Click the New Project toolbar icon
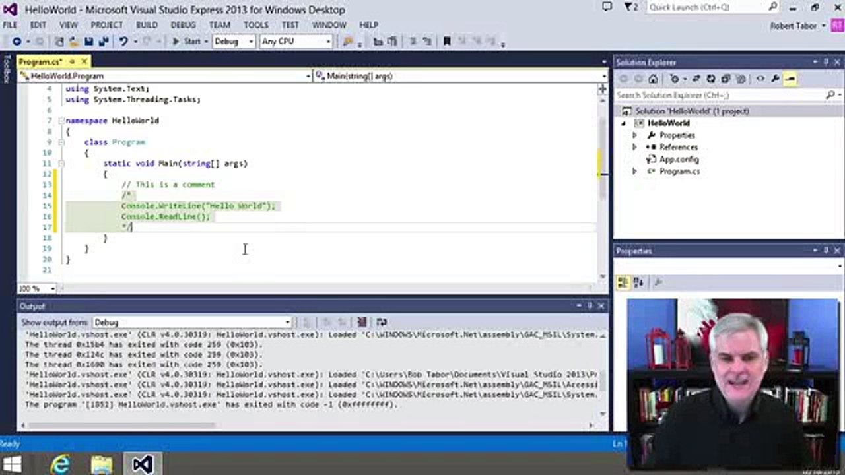The width and height of the screenshot is (845, 475). [58, 42]
